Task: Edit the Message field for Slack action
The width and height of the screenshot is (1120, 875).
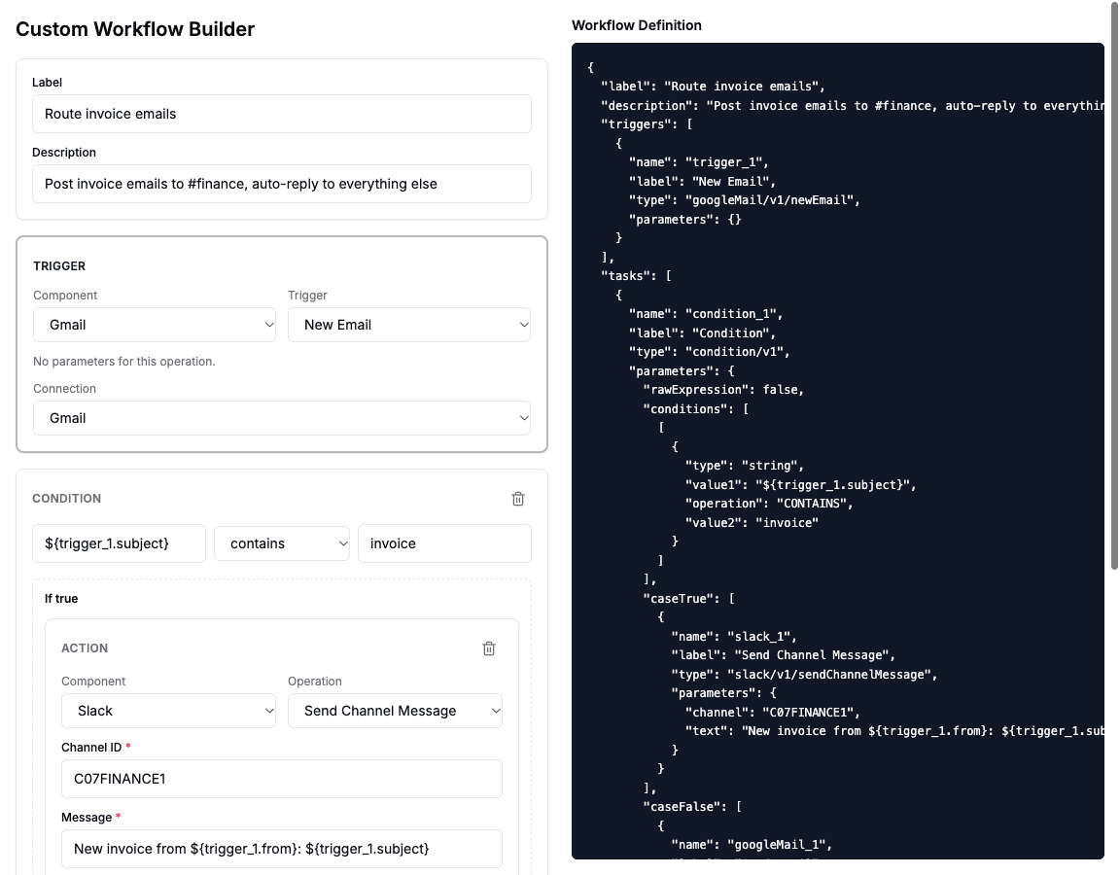Action: pyautogui.click(x=281, y=849)
